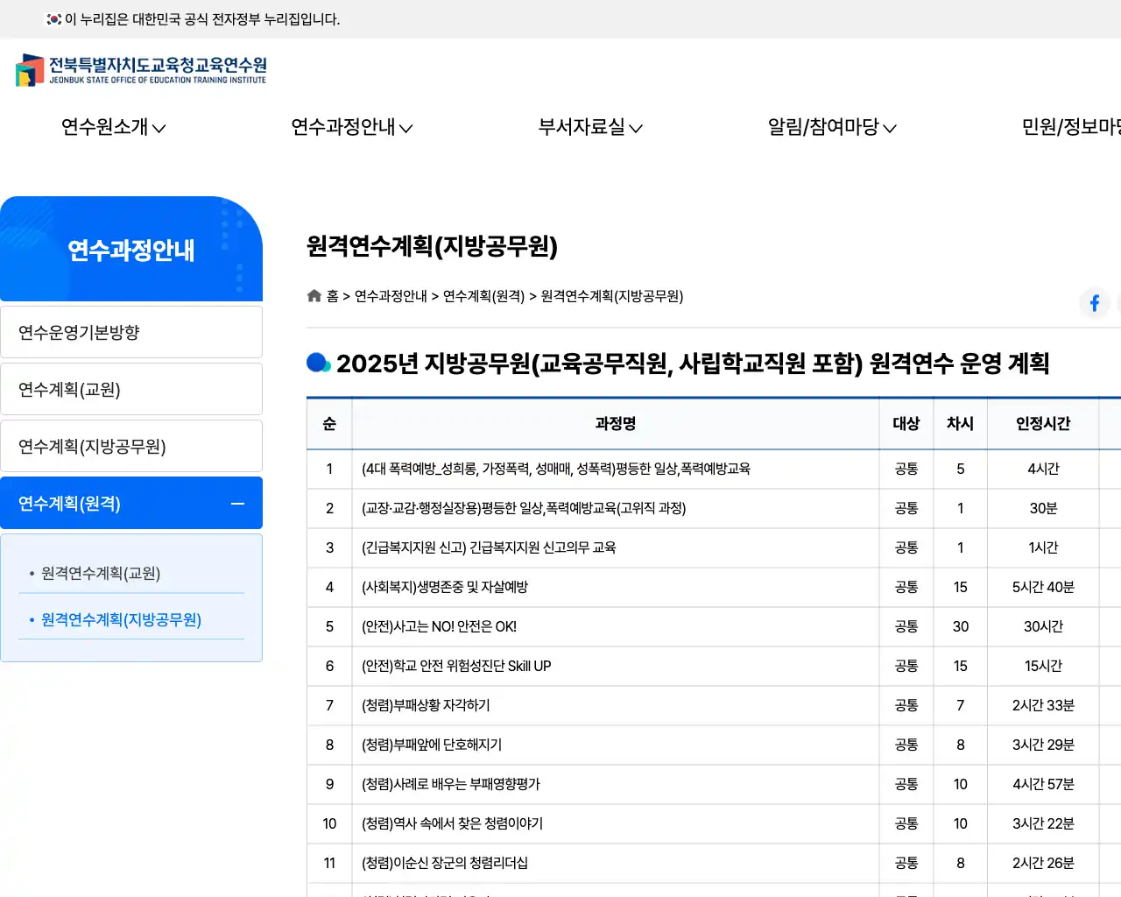The height and width of the screenshot is (897, 1121).
Task: Click course 학교 안전 위험성진단 Skill UP
Action: [x=456, y=666]
